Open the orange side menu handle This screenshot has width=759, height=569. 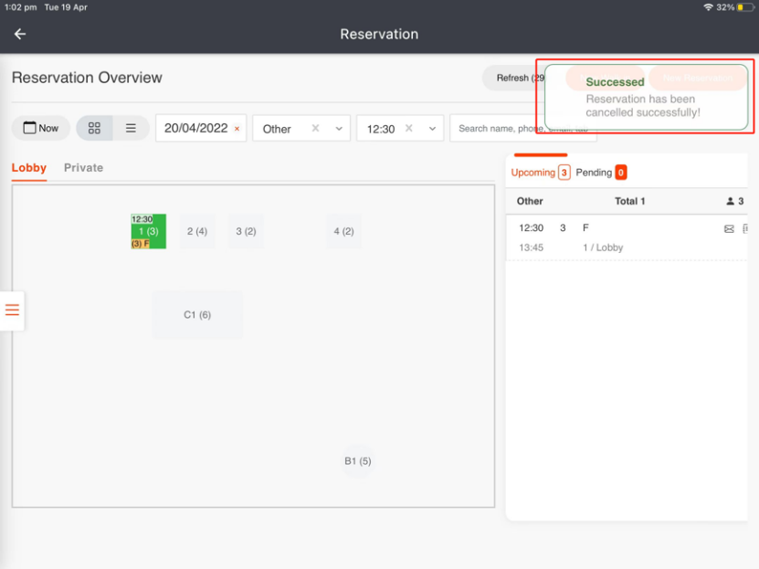click(12, 310)
